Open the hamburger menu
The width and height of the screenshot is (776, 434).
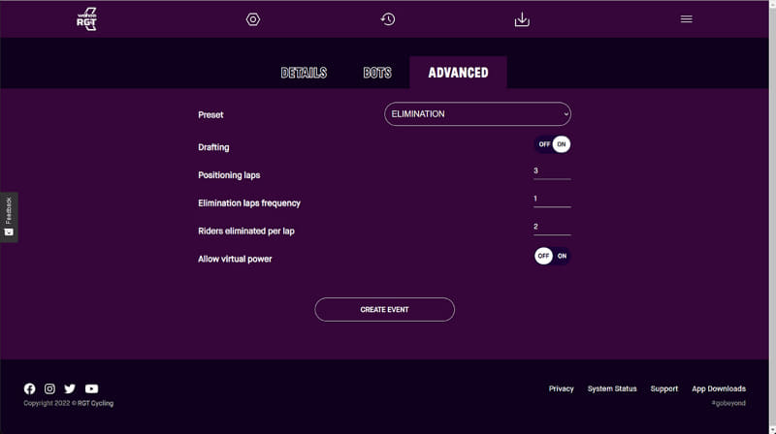(686, 19)
